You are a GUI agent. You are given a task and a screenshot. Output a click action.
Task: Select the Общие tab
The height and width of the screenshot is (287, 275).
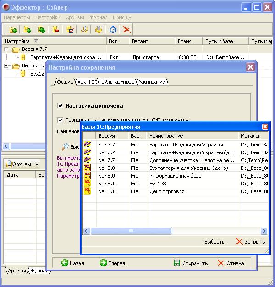point(65,82)
